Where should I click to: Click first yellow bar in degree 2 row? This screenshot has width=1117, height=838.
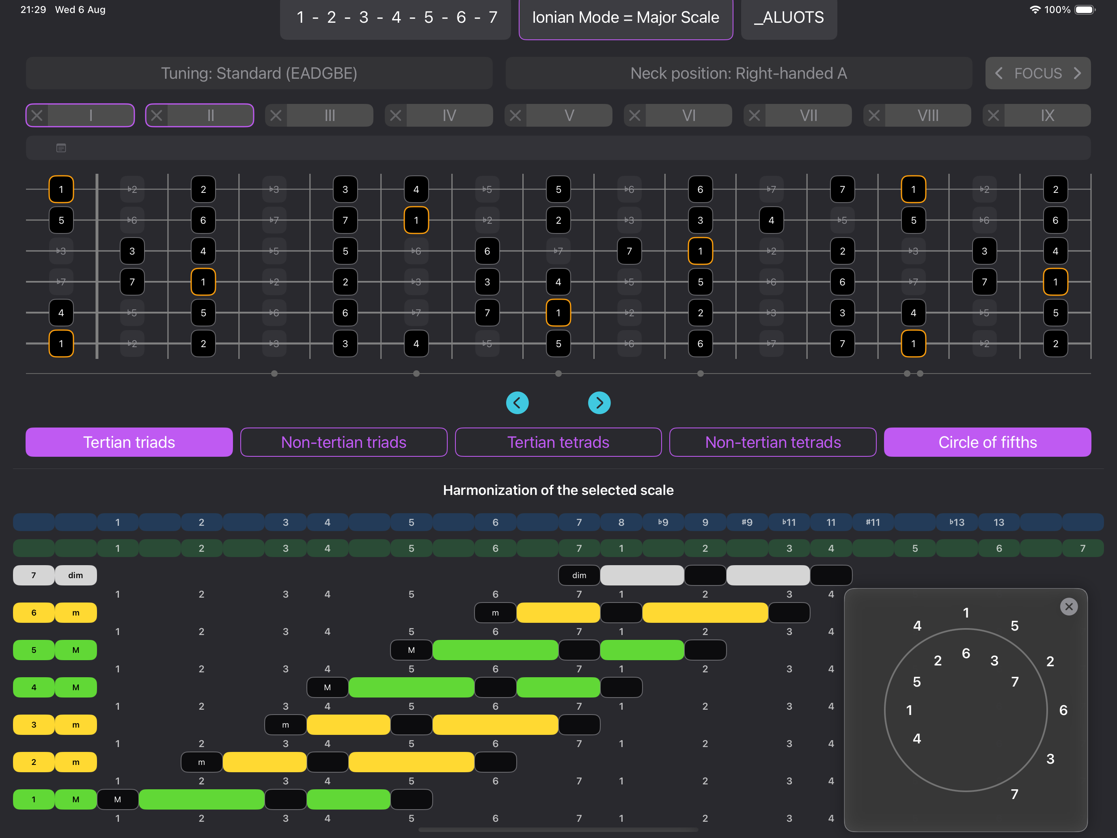coord(265,762)
